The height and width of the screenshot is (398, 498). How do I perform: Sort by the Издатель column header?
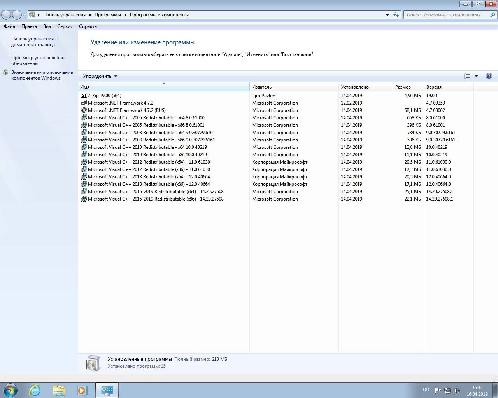coord(294,87)
